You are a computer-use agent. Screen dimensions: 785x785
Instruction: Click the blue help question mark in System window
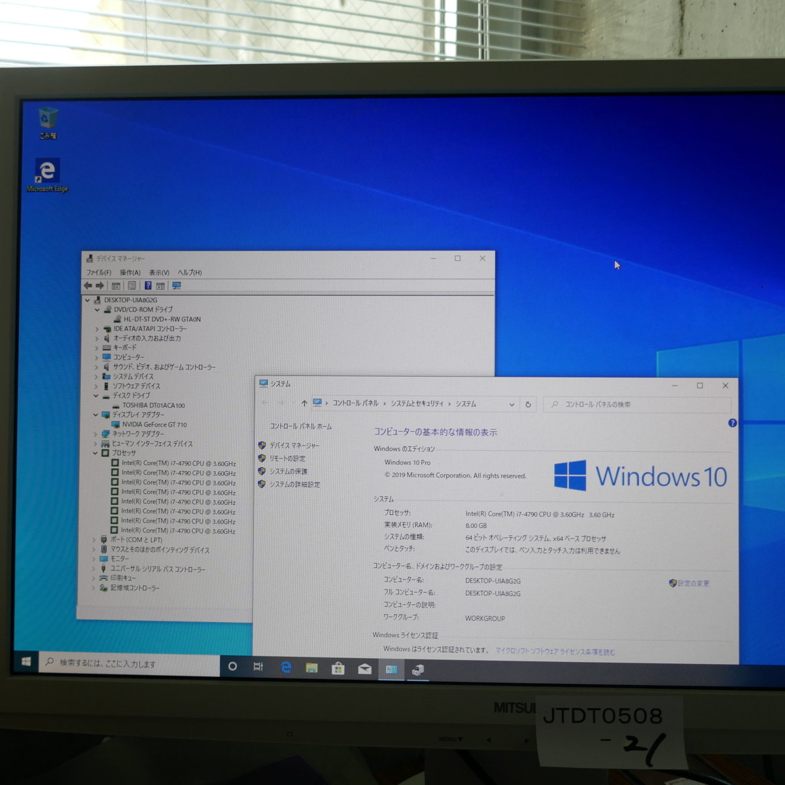[x=732, y=423]
